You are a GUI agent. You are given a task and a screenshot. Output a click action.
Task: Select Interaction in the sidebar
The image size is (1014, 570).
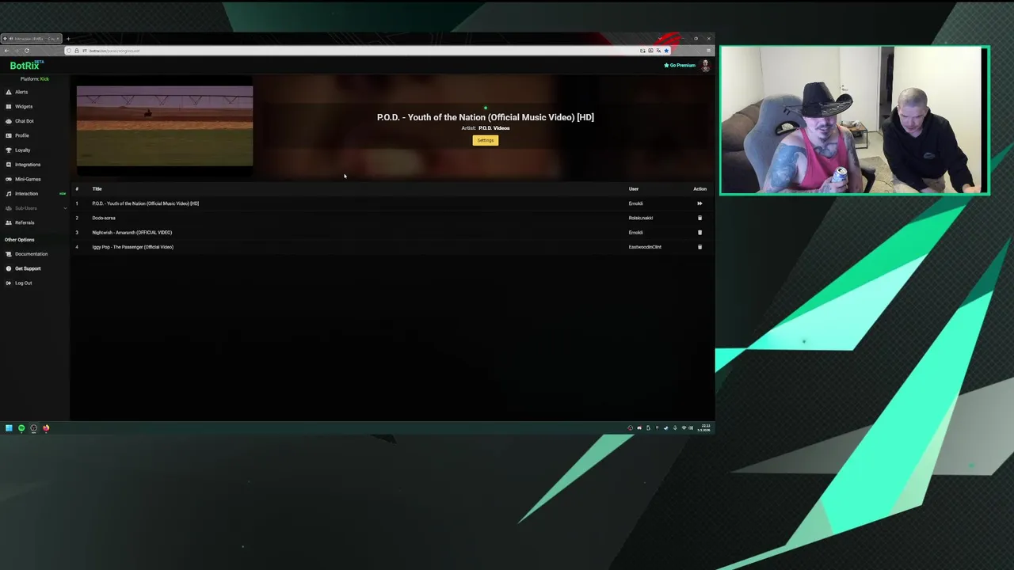(26, 193)
